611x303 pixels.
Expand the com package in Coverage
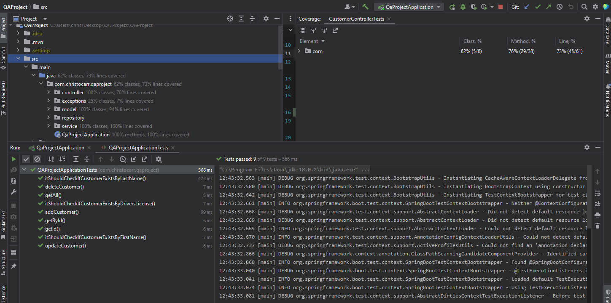pos(299,51)
